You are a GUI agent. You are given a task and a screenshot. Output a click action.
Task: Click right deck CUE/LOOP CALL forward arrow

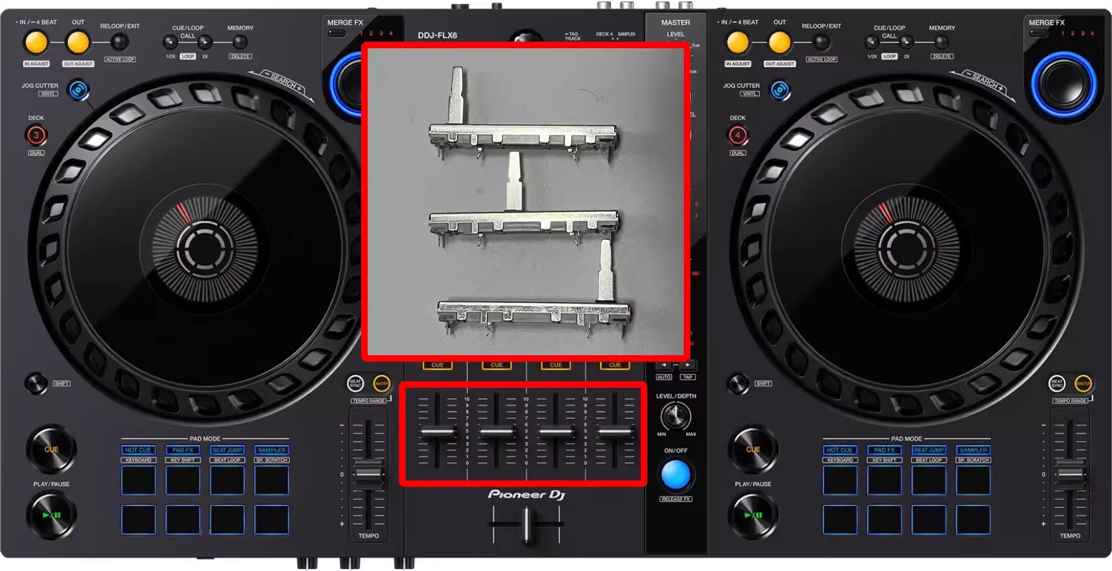[x=907, y=43]
